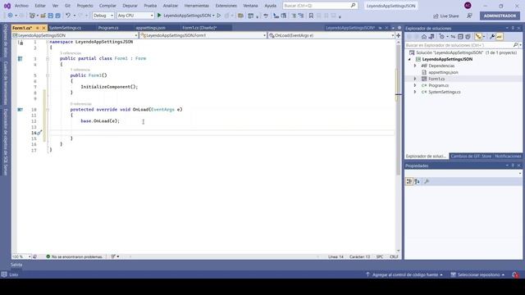The width and height of the screenshot is (525, 295).
Task: Click the Save file toolbar icon
Action: [x=51, y=16]
